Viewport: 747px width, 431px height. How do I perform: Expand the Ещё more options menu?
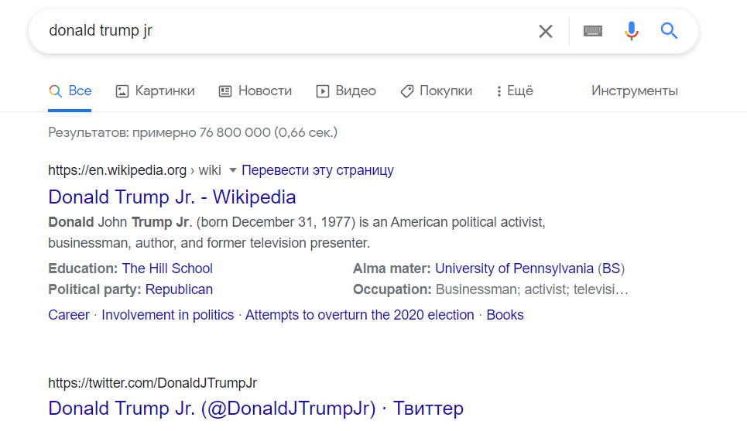[x=515, y=91]
